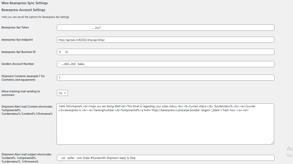293x164 pixels.
Task: Click the 'Bexexpress Account Settings' heading
Action: pyautogui.click(x=23, y=10)
